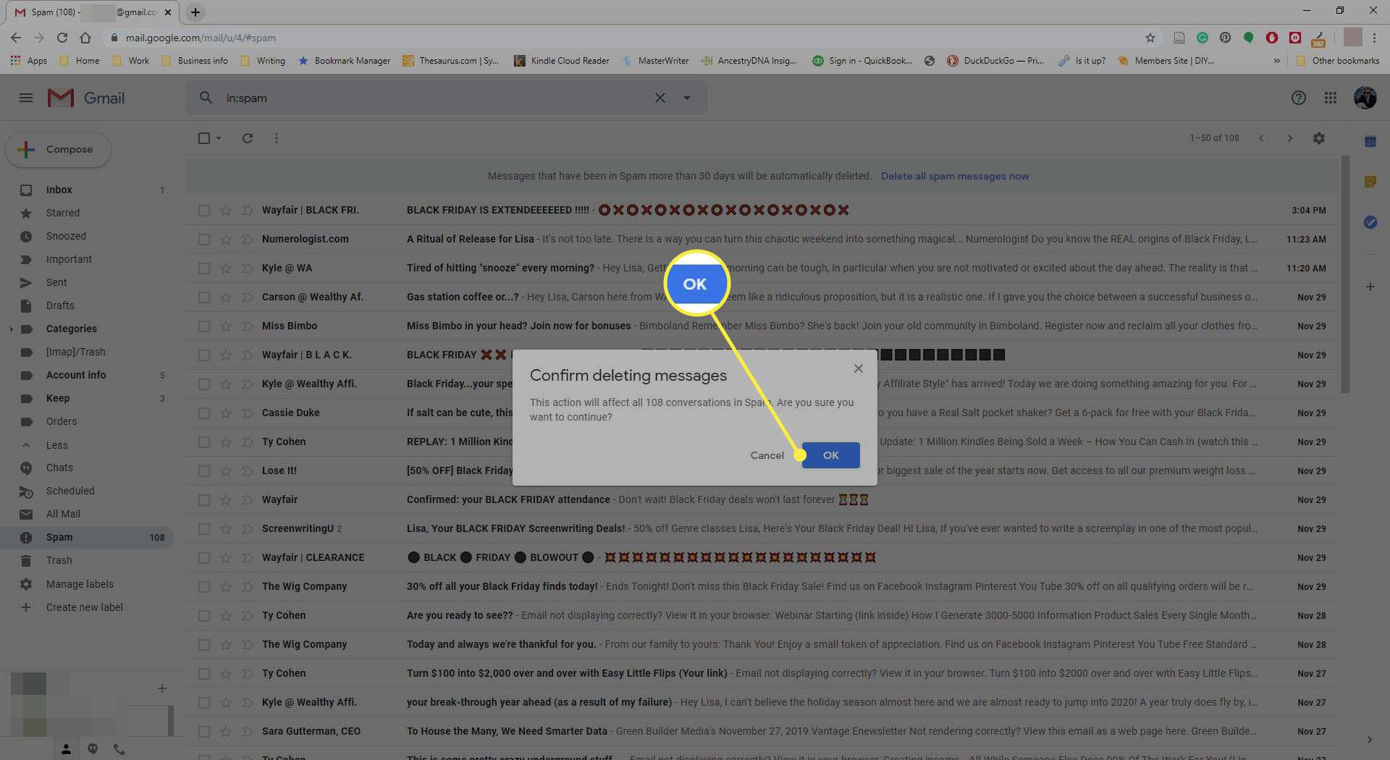Clear the in:spam search text
The width and height of the screenshot is (1390, 760).
(x=660, y=98)
